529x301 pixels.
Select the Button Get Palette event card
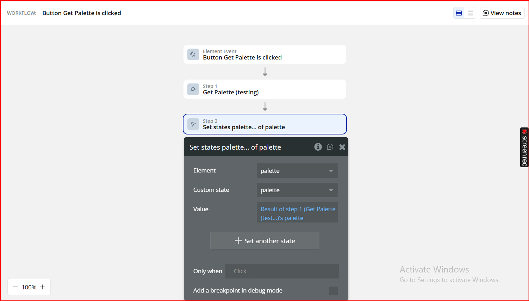[x=265, y=55]
